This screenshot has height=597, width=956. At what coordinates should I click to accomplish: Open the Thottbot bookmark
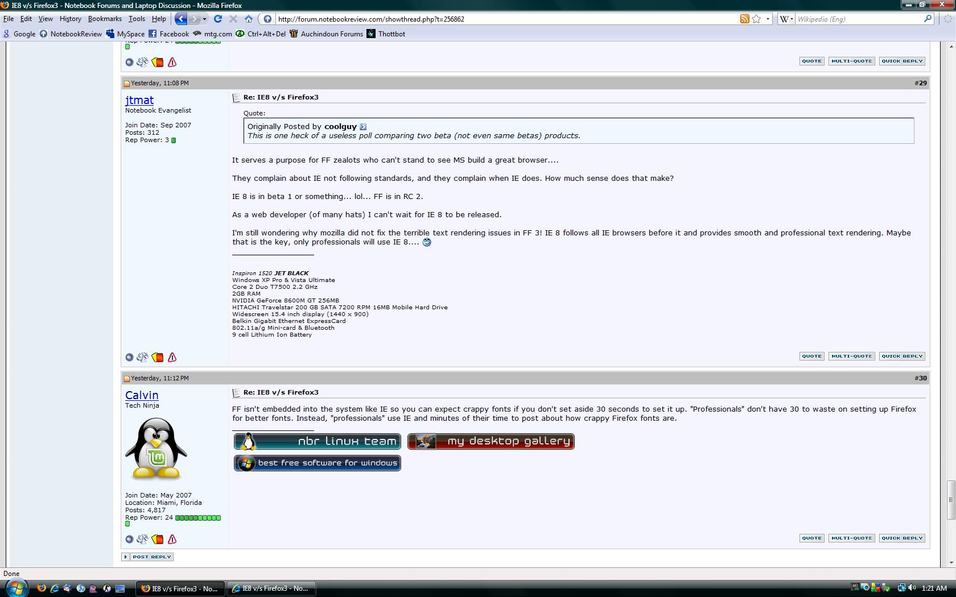pos(386,34)
